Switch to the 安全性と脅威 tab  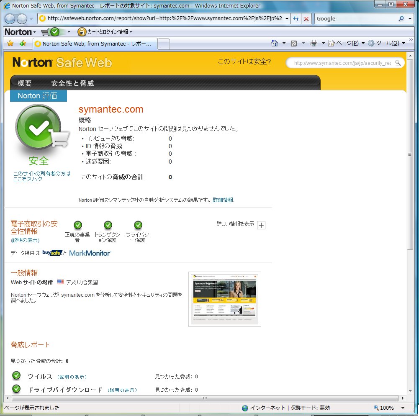coord(72,83)
